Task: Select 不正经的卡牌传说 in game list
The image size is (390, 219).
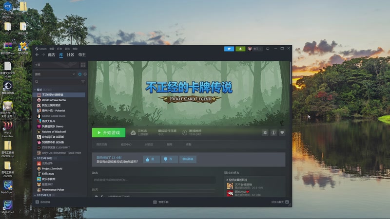Action: coord(59,95)
